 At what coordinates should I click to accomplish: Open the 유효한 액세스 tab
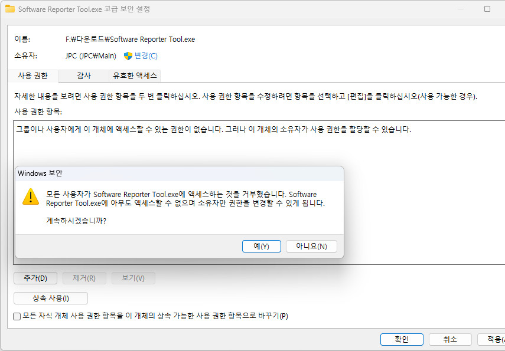(135, 76)
